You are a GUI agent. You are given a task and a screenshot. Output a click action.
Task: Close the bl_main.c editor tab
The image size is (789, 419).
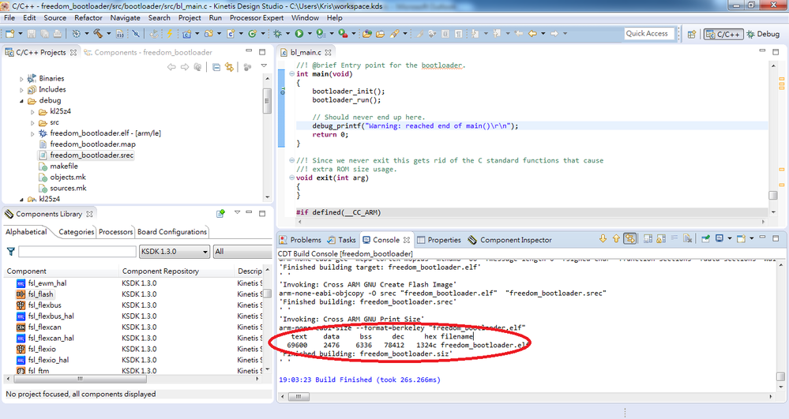click(328, 52)
